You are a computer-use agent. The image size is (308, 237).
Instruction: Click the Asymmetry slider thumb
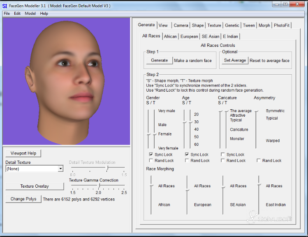[256, 111]
